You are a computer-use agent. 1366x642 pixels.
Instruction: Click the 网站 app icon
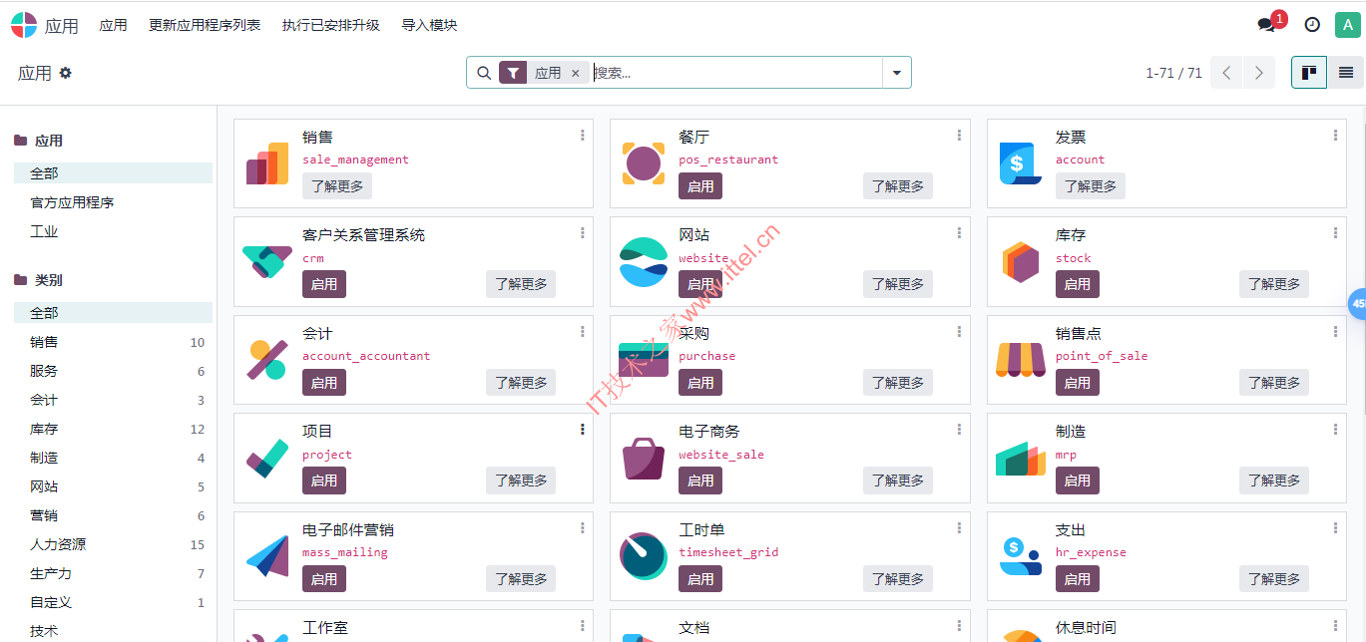[x=644, y=262]
